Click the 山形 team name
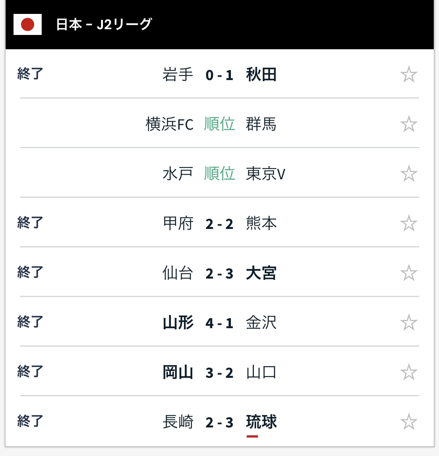This screenshot has width=439, height=456. pos(178,323)
